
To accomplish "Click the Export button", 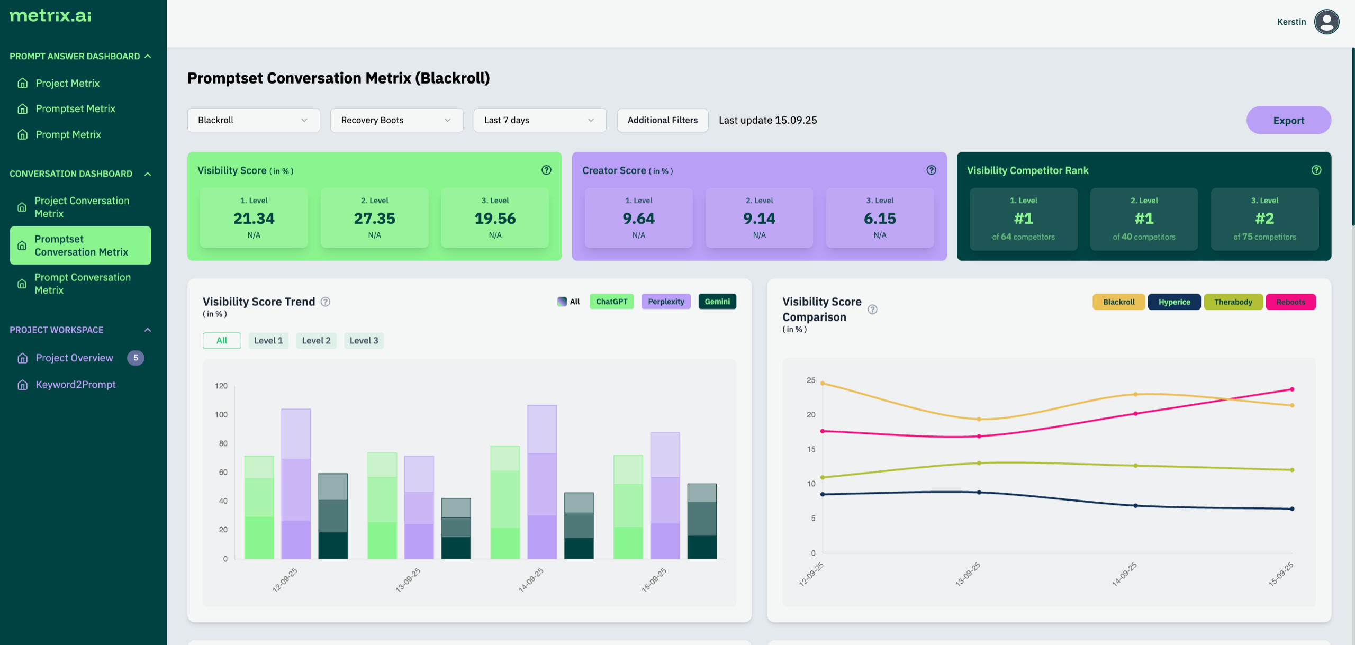I will click(1288, 120).
